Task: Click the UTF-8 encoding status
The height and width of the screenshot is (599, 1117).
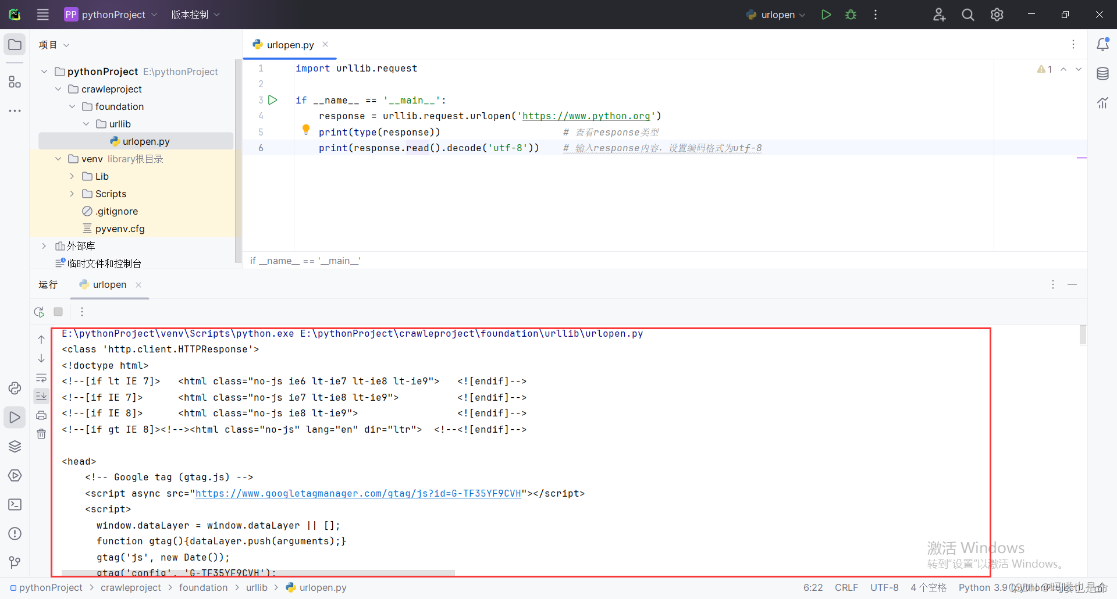Action: (884, 587)
